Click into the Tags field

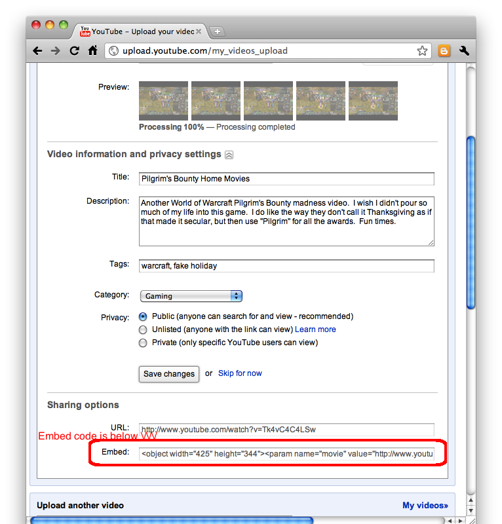pos(286,266)
